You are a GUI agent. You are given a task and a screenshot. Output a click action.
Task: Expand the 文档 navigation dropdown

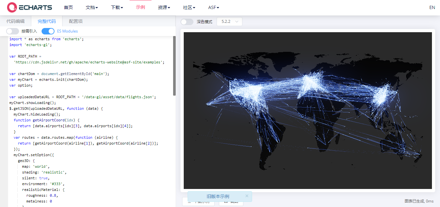[x=92, y=7]
